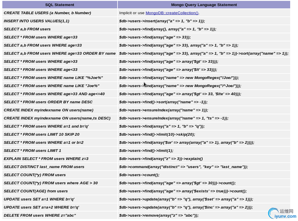298x221 pixels.
Task: Click $db->users->count(); statement
Action: [x=204, y=175]
